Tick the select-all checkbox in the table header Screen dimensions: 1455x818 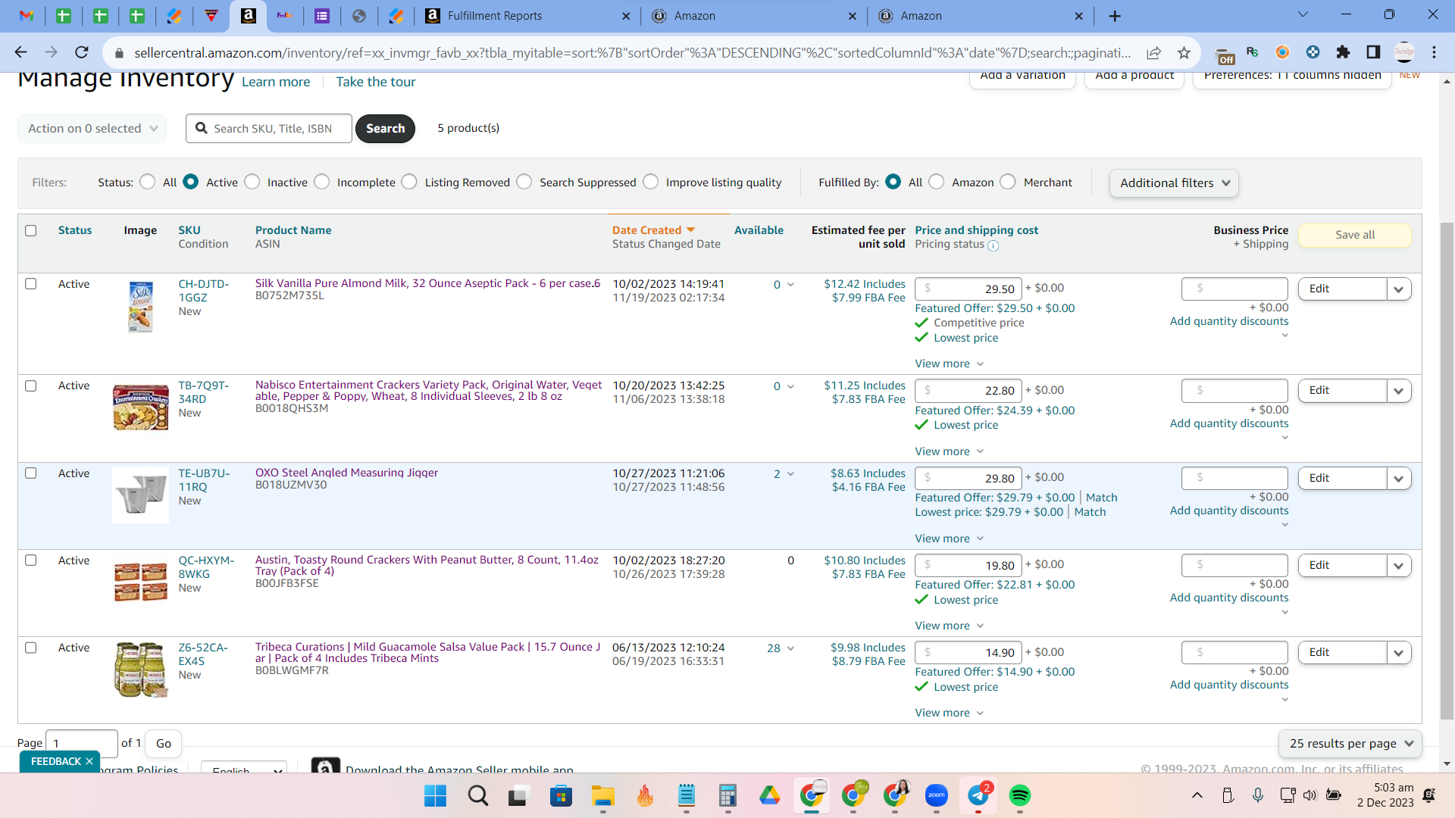click(31, 231)
